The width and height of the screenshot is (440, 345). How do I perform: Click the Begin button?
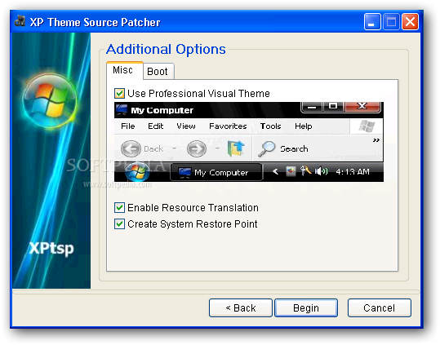306,308
